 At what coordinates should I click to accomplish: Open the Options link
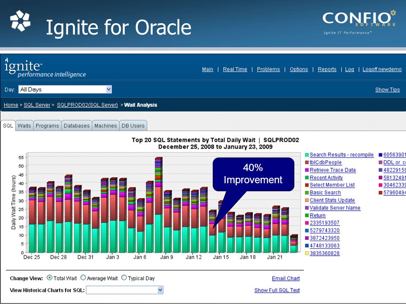click(299, 69)
